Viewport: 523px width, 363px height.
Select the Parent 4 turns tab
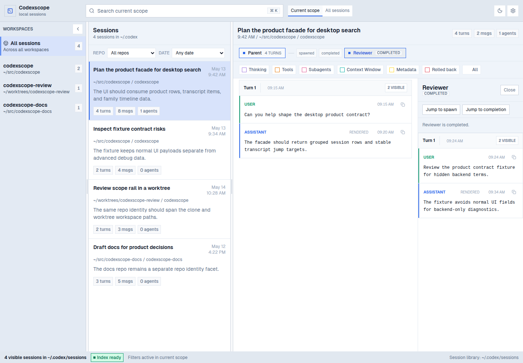click(262, 53)
